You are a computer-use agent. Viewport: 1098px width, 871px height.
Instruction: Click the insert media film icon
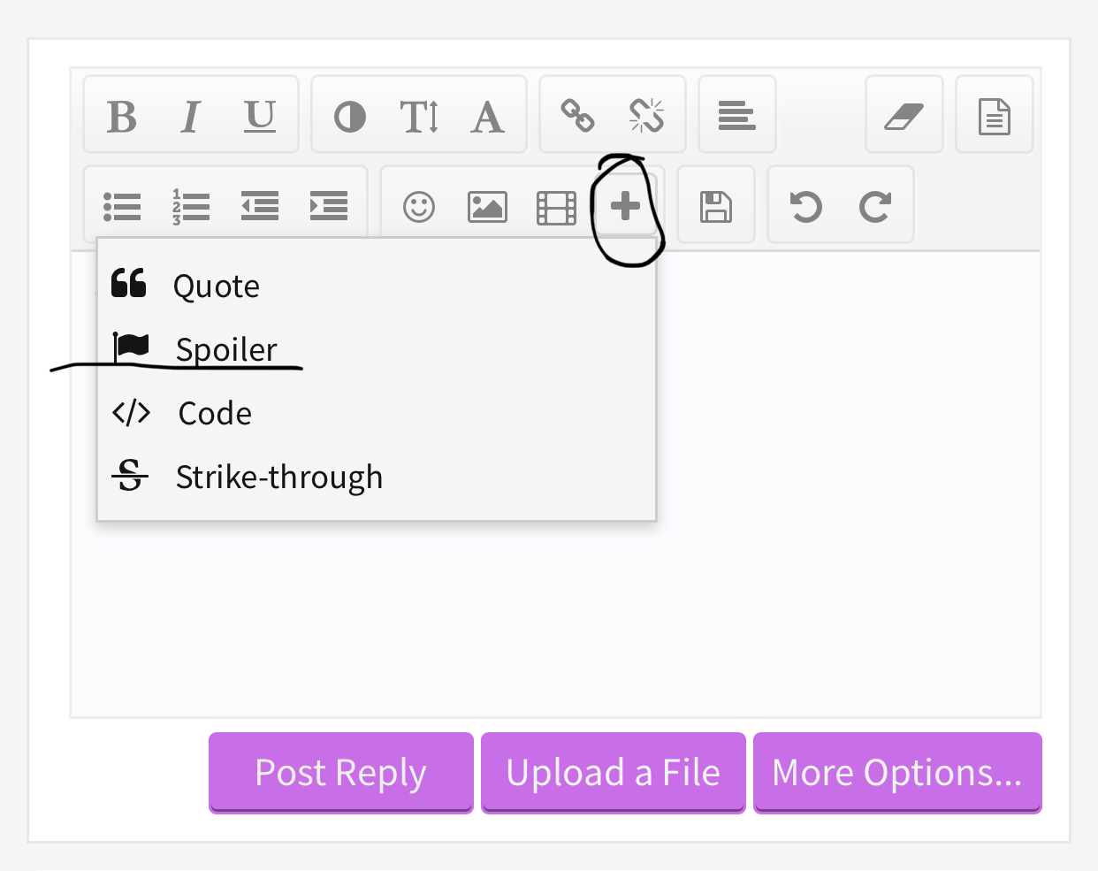point(557,208)
